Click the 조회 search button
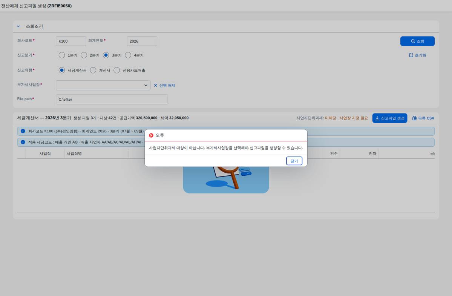452x296 pixels. tap(417, 41)
